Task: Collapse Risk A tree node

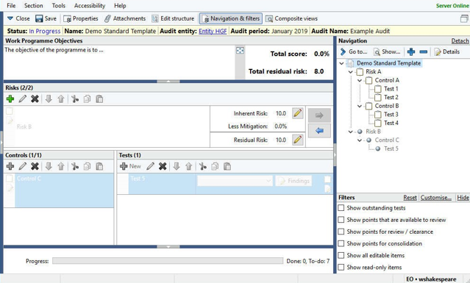Action: 350,72
